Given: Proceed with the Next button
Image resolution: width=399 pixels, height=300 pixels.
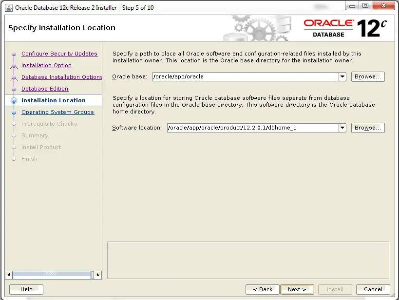Looking at the screenshot, I should click(x=297, y=289).
